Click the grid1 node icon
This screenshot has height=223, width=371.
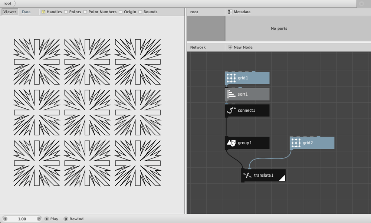(x=231, y=78)
